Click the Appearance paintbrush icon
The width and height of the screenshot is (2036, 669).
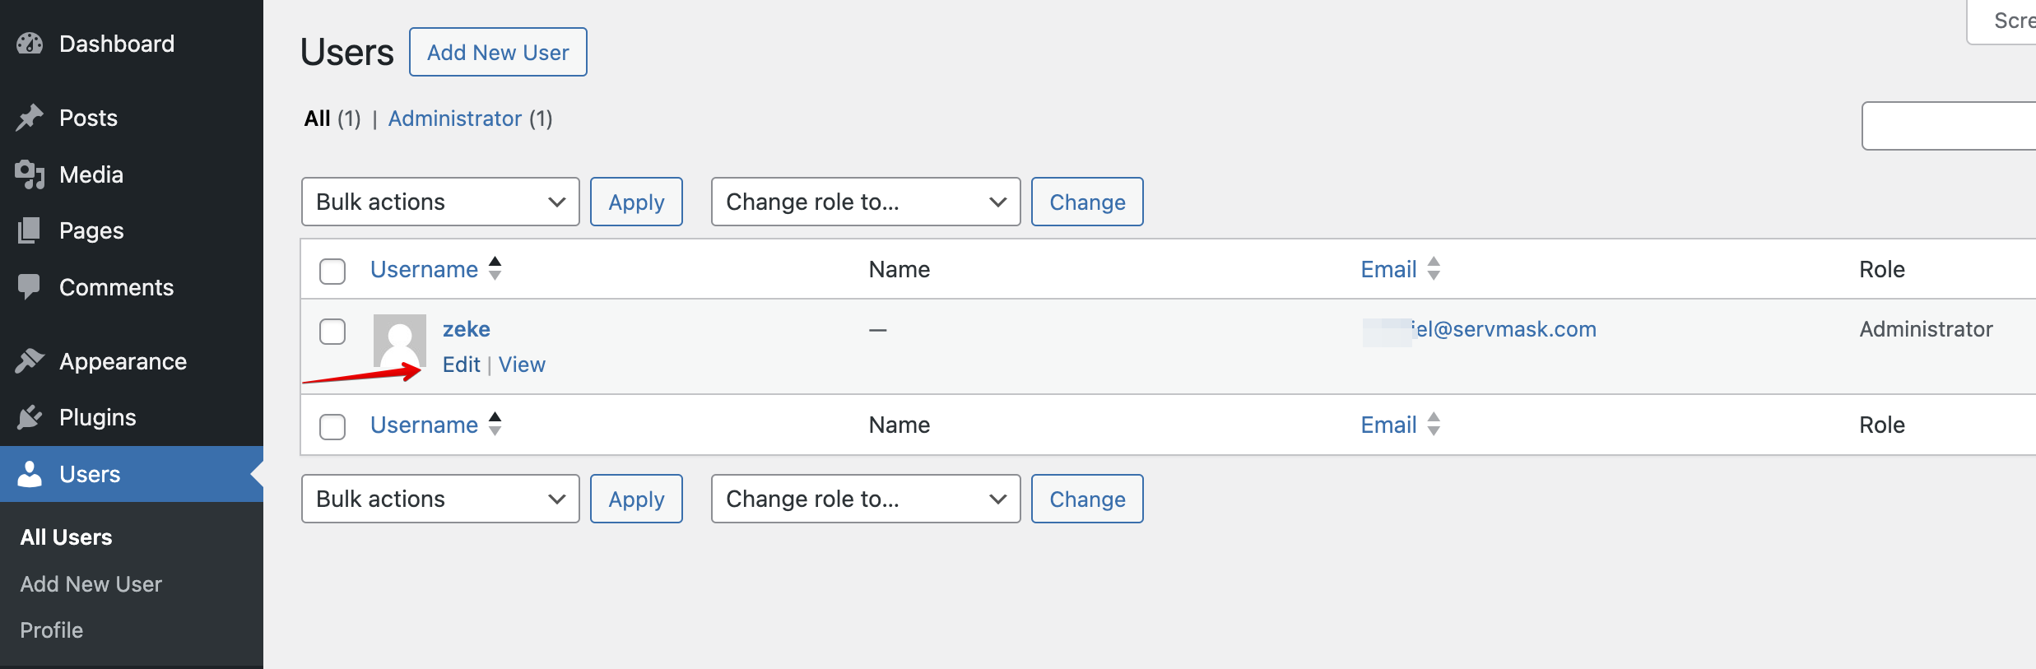click(x=30, y=361)
